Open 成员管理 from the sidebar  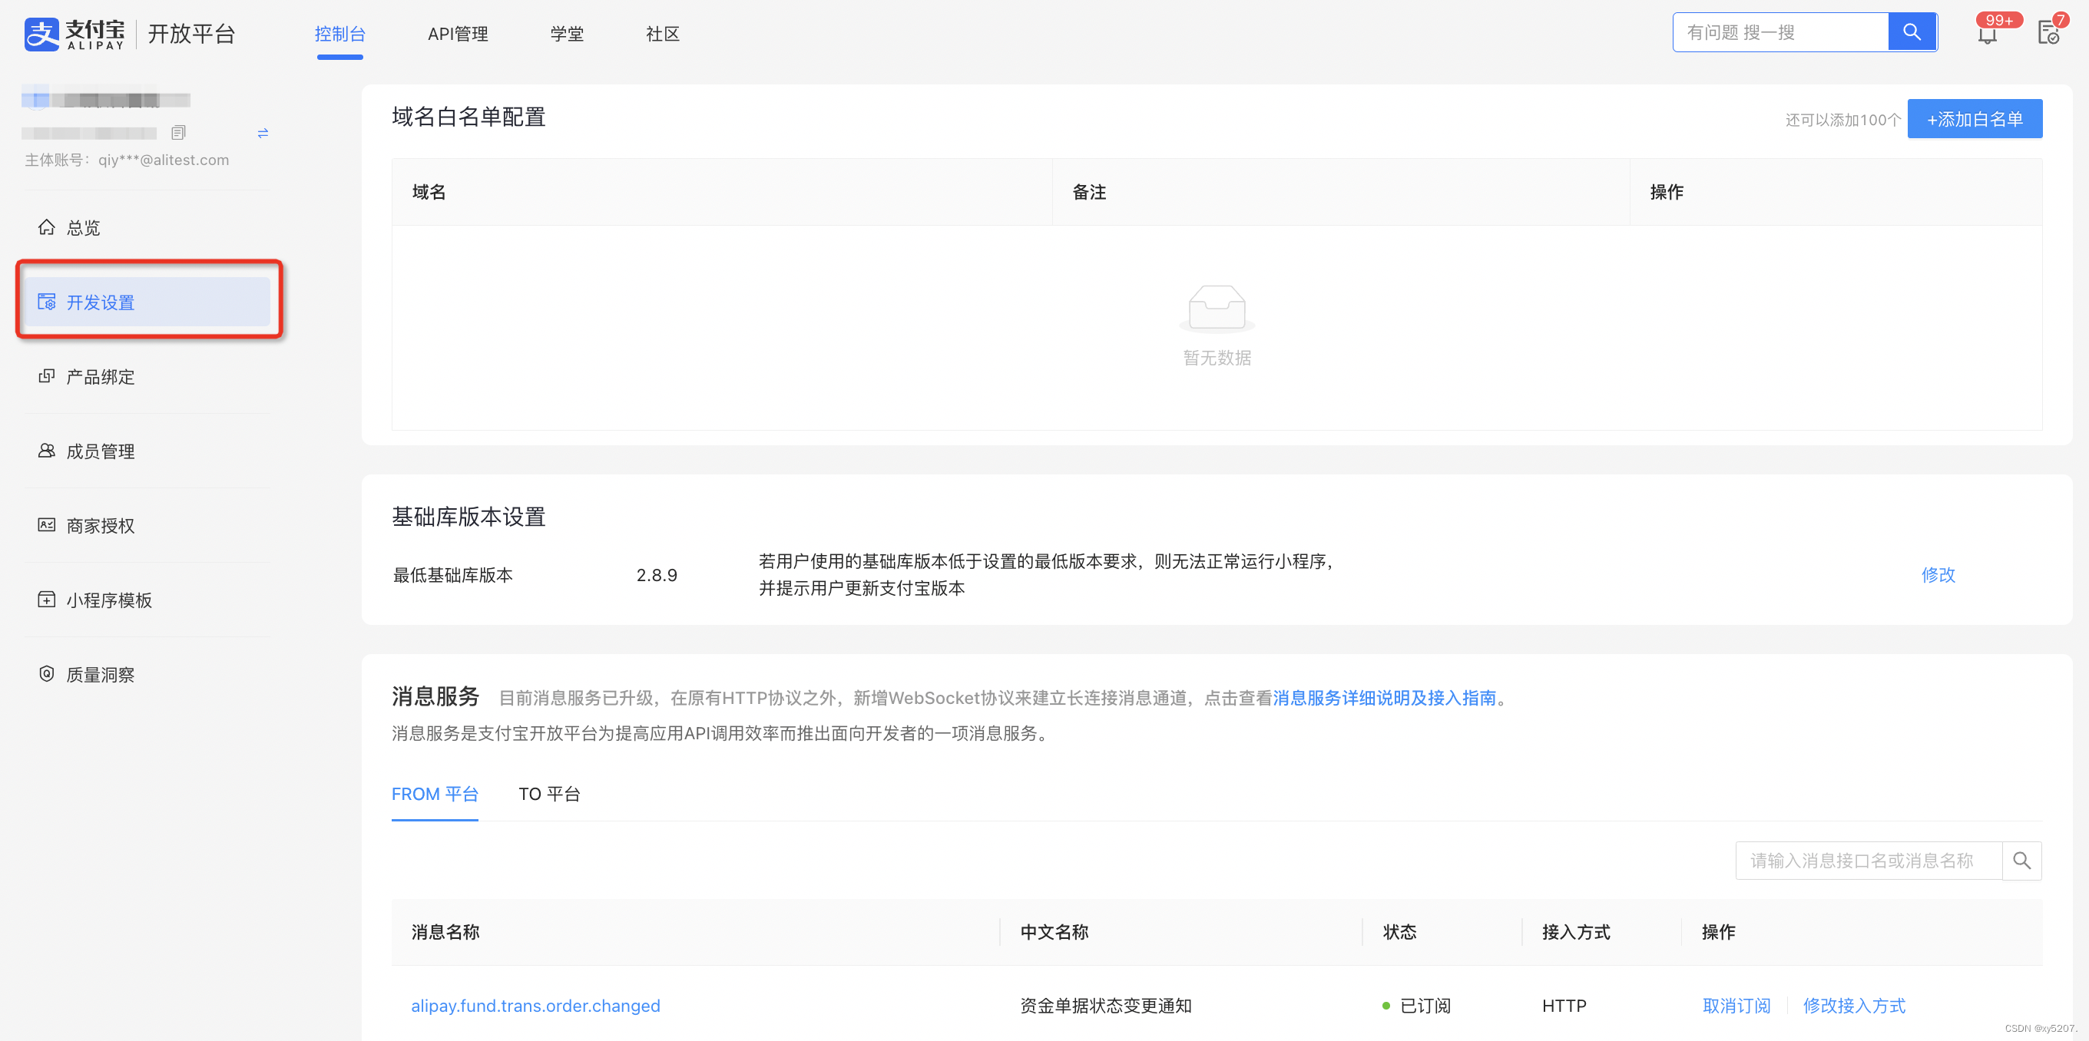(x=46, y=451)
